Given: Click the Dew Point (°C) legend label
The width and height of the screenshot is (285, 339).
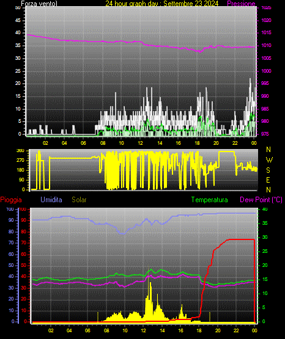Looking at the screenshot, I should click(x=261, y=200).
